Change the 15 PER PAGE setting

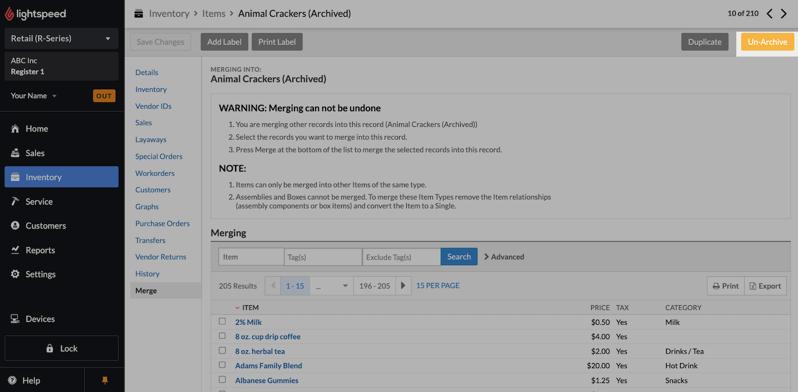[438, 285]
